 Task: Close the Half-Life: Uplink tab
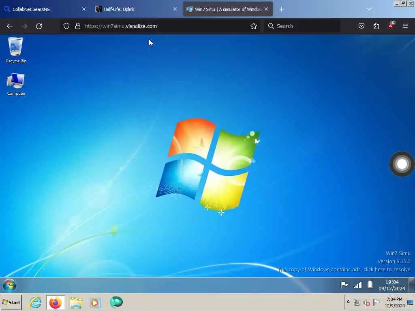click(175, 9)
